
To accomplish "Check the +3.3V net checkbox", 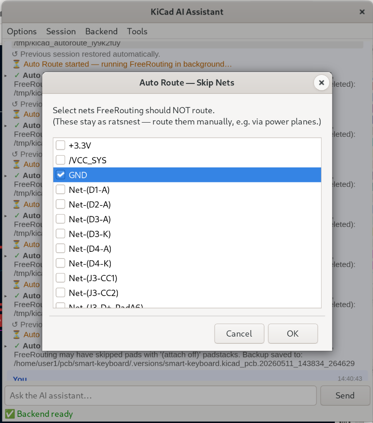I will (x=60, y=145).
